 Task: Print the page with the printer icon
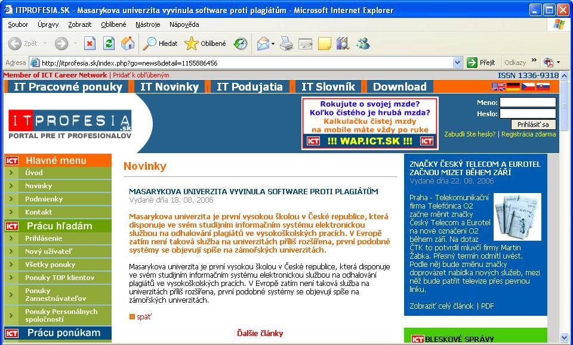tap(286, 43)
